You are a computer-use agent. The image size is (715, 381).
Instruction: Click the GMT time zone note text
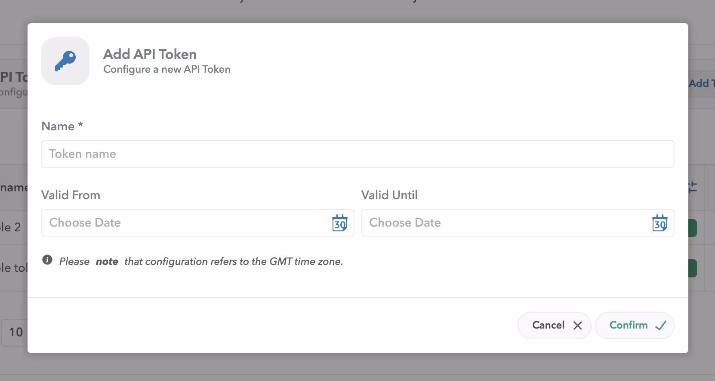coord(201,261)
